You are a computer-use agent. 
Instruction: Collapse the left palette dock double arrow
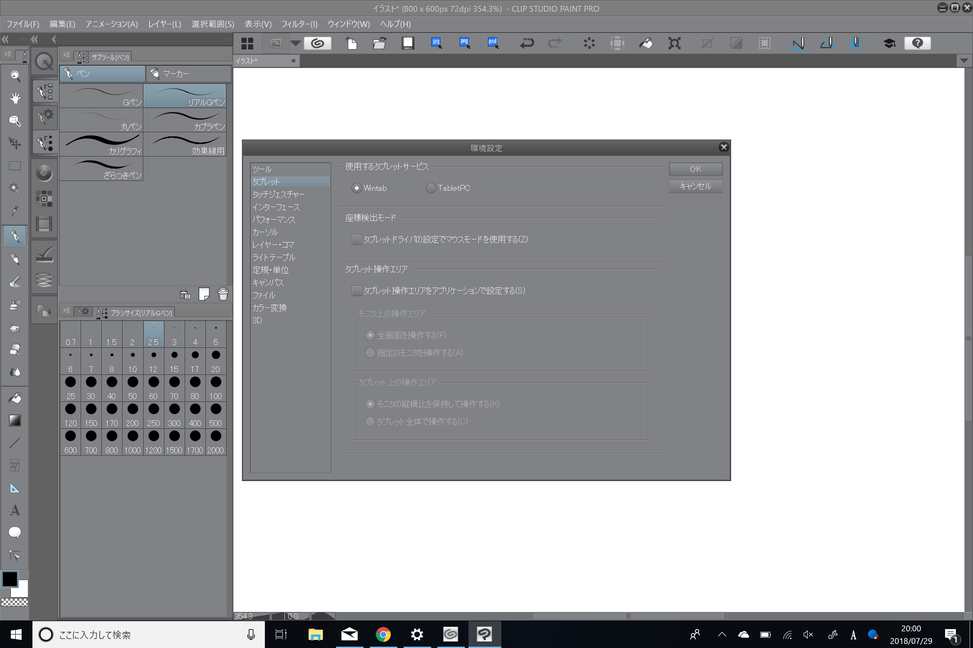[5, 40]
